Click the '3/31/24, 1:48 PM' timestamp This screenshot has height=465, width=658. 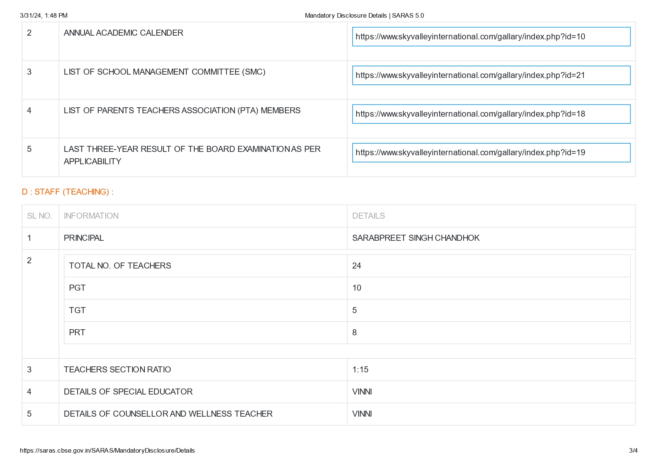[x=44, y=15]
